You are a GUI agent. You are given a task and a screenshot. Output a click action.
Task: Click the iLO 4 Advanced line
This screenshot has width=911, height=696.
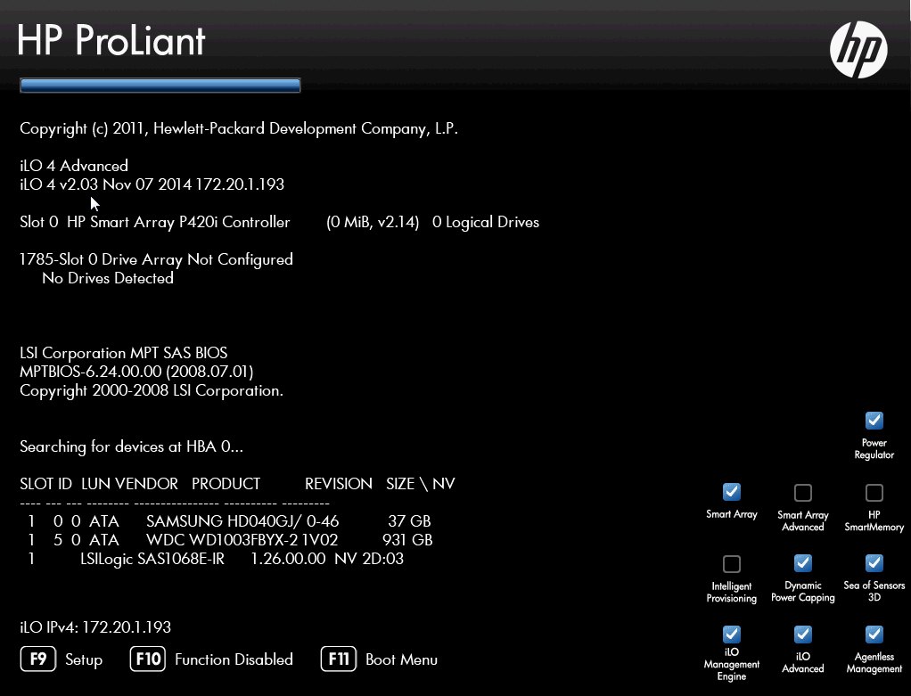(74, 166)
